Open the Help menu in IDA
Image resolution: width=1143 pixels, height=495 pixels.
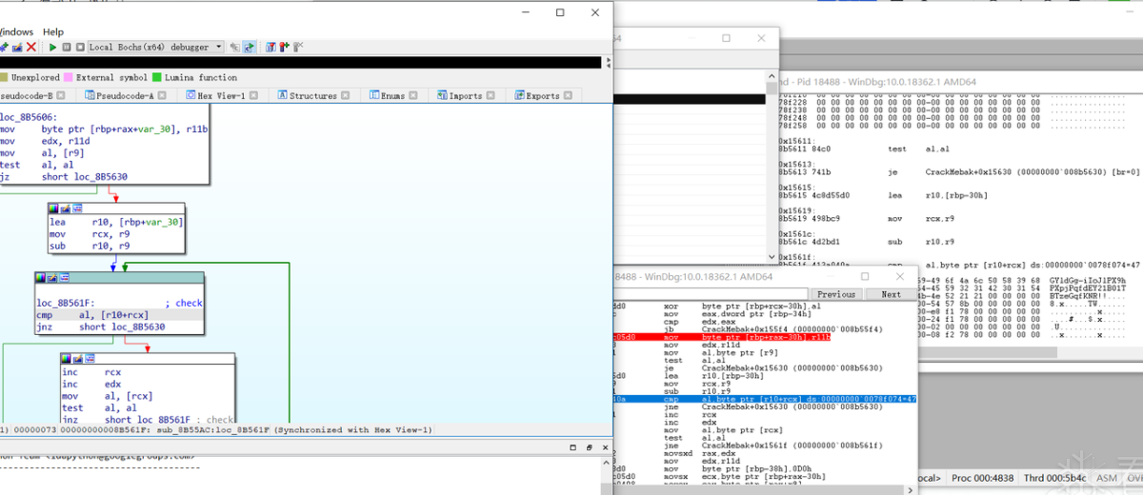(x=53, y=31)
